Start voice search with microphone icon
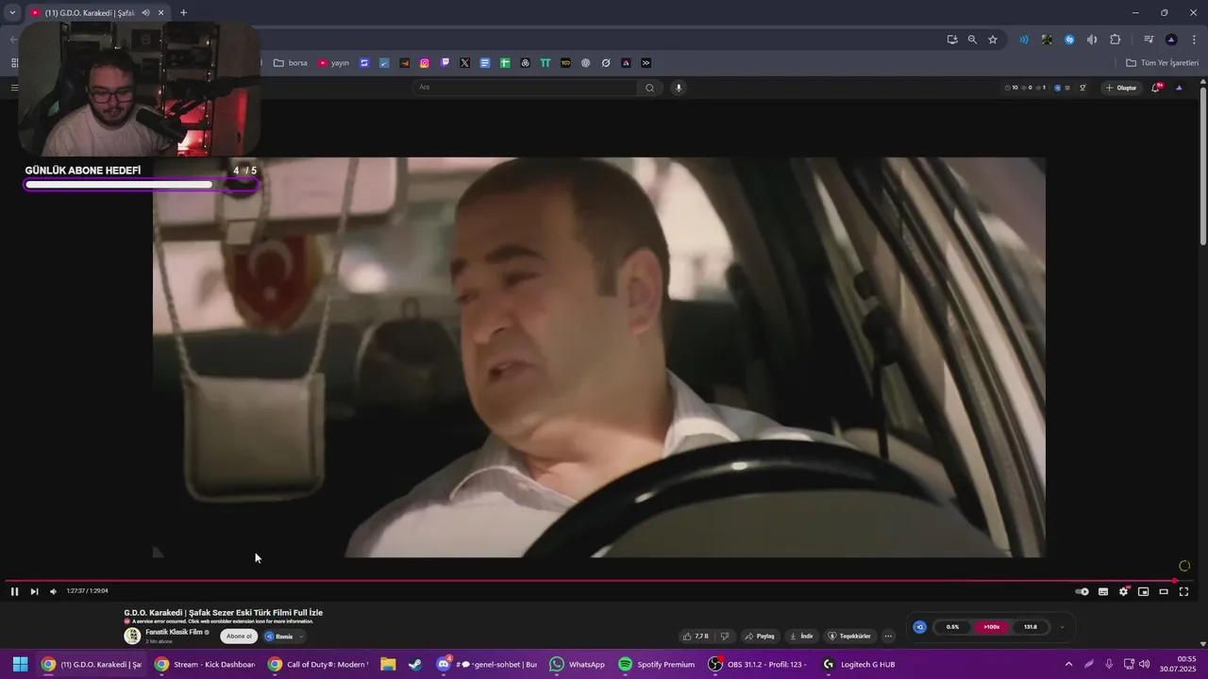Image resolution: width=1208 pixels, height=679 pixels. [678, 88]
